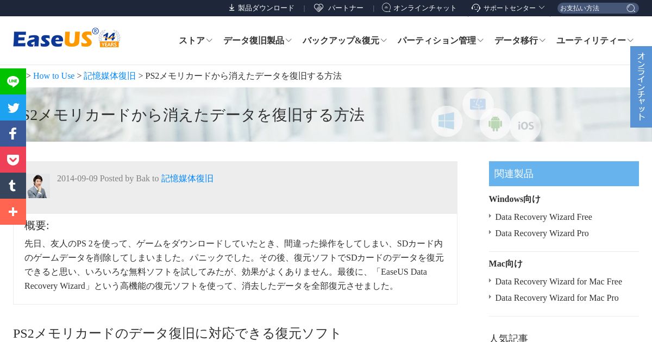Click the お支払い方法 search field

pos(591,8)
